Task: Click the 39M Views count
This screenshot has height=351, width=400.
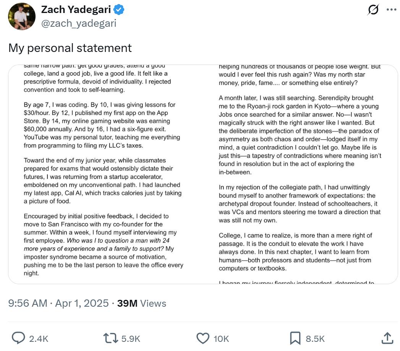Action: (x=142, y=303)
